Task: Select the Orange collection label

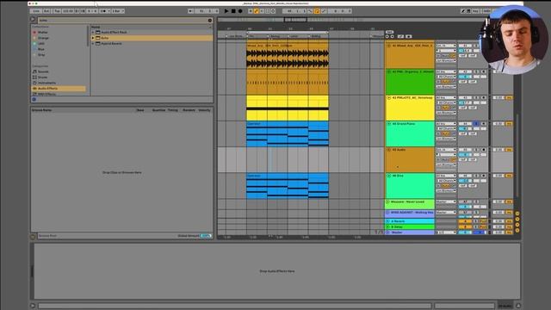Action: (x=43, y=38)
